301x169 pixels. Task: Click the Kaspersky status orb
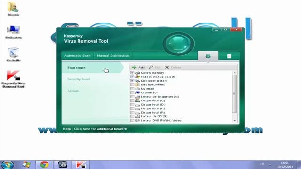click(178, 44)
